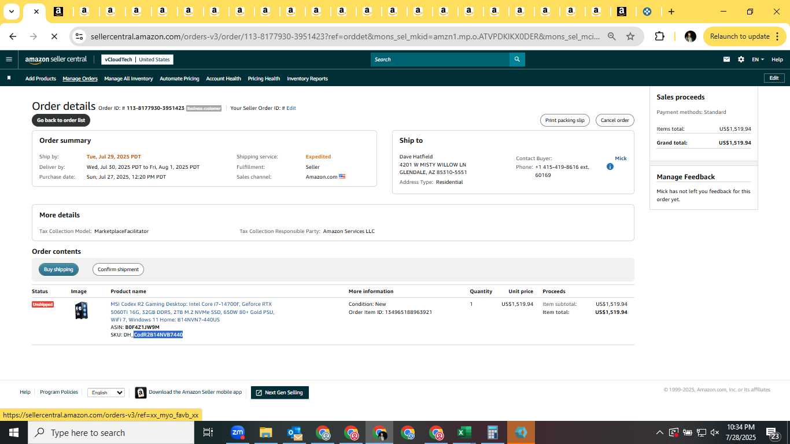Open Manage All Inventory menu item

[128, 79]
